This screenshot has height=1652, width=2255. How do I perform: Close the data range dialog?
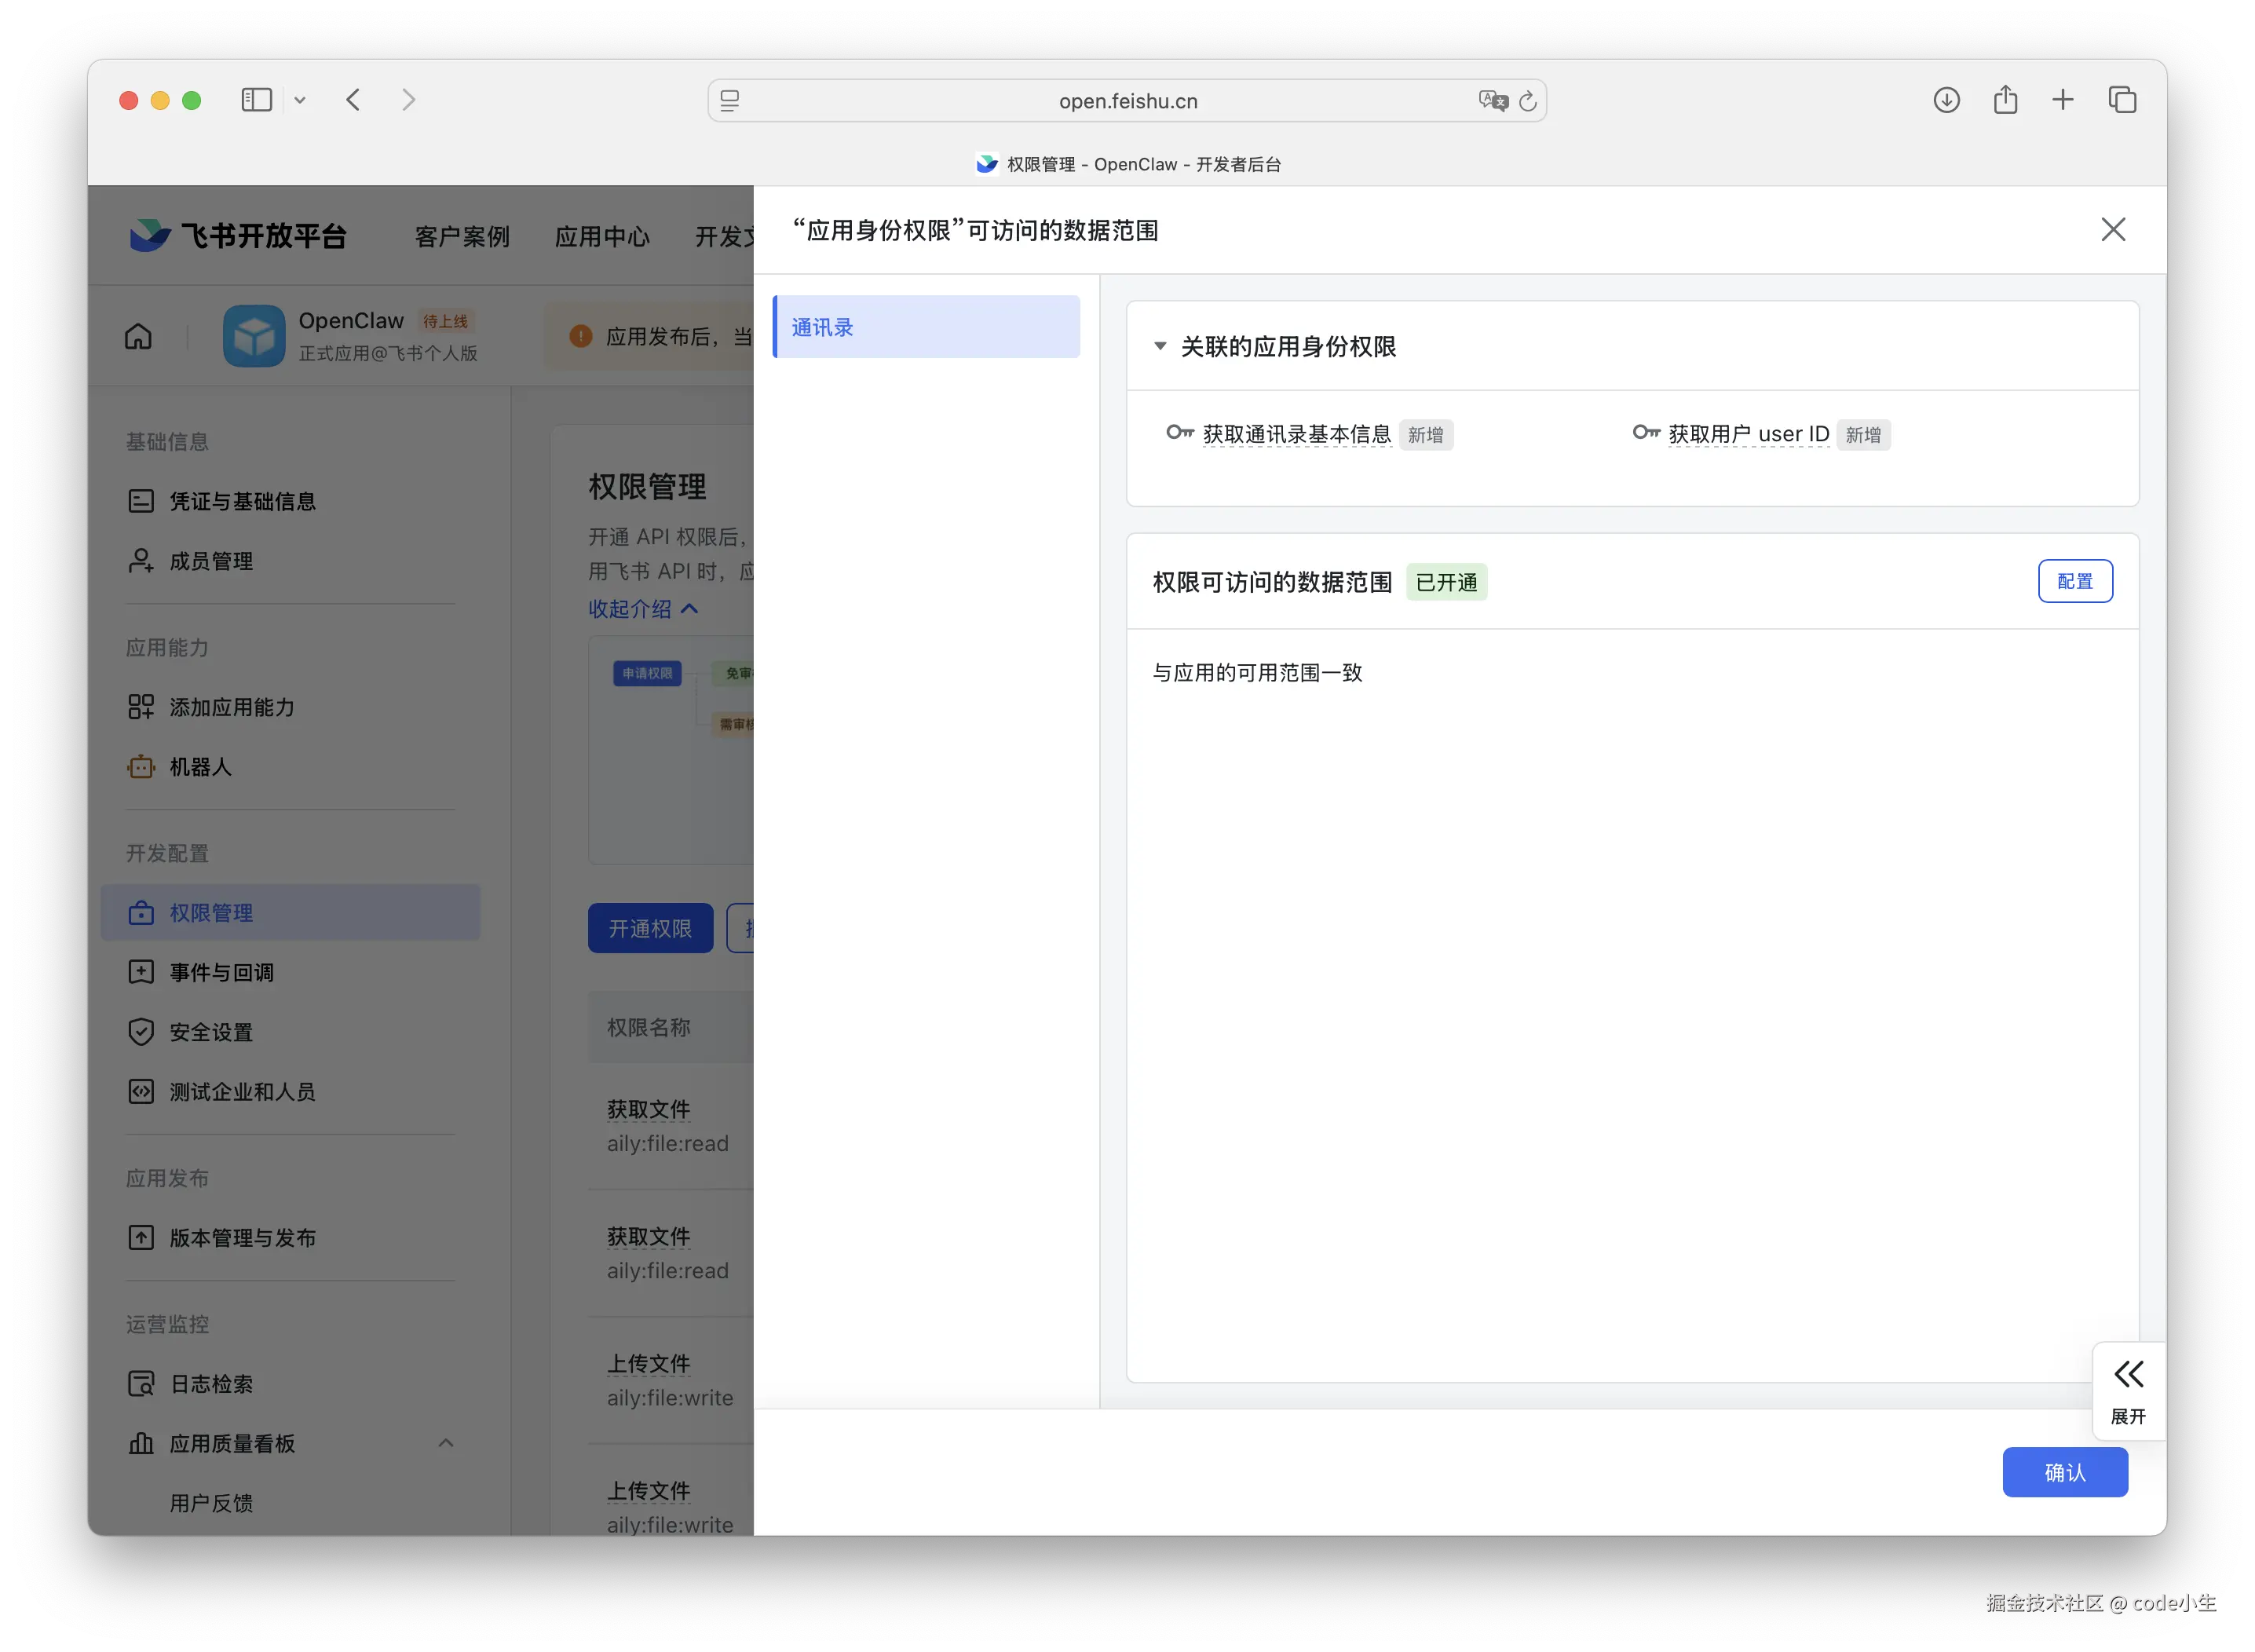coord(2113,230)
